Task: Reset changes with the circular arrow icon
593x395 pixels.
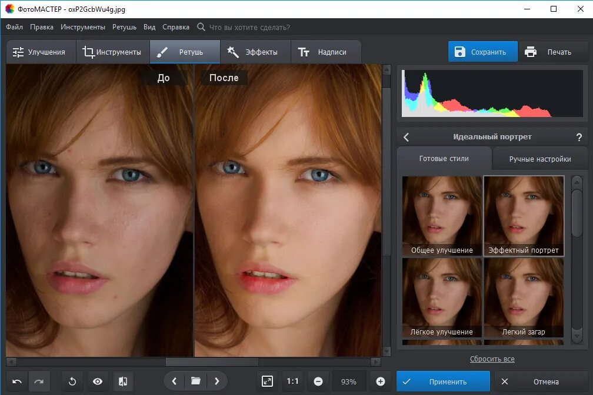Action: click(72, 381)
